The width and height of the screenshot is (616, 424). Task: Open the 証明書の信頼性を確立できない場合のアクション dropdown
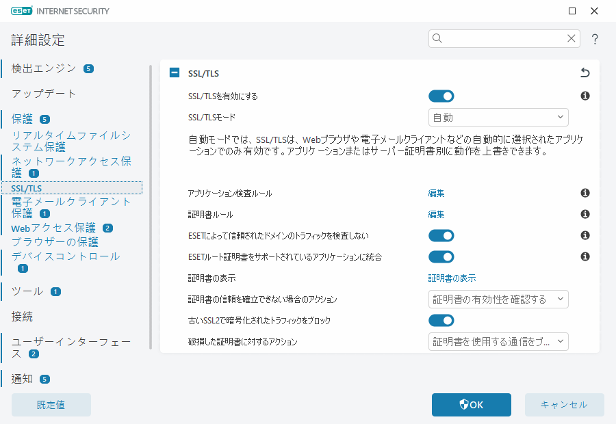[x=498, y=299]
